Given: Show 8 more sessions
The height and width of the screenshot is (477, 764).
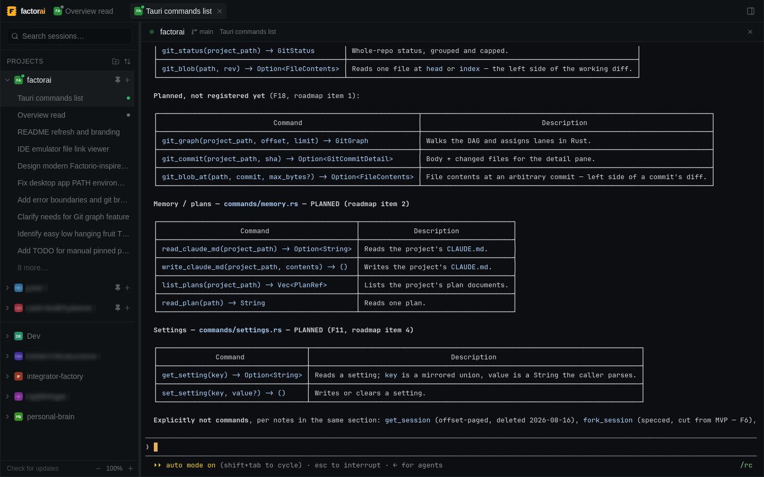Looking at the screenshot, I should (32, 268).
